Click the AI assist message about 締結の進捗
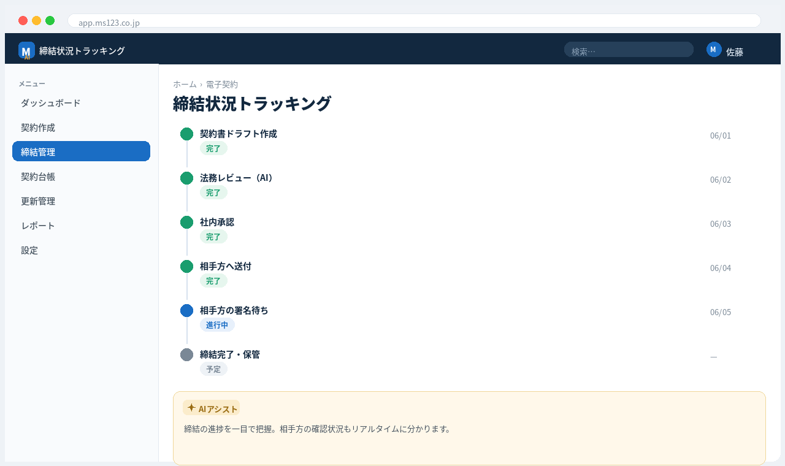 [x=318, y=429]
